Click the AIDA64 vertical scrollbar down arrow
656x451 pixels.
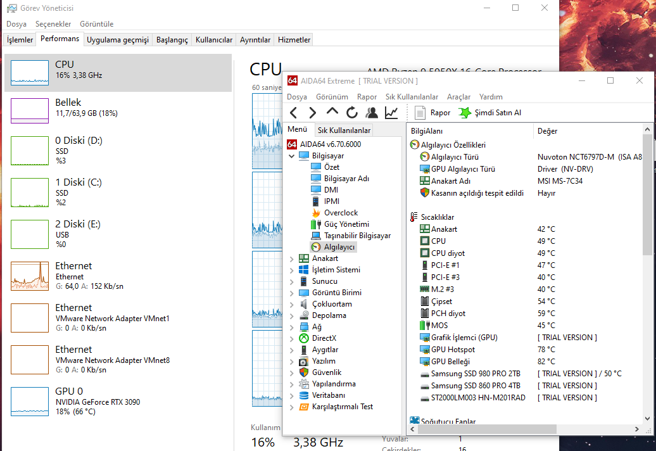(x=647, y=418)
